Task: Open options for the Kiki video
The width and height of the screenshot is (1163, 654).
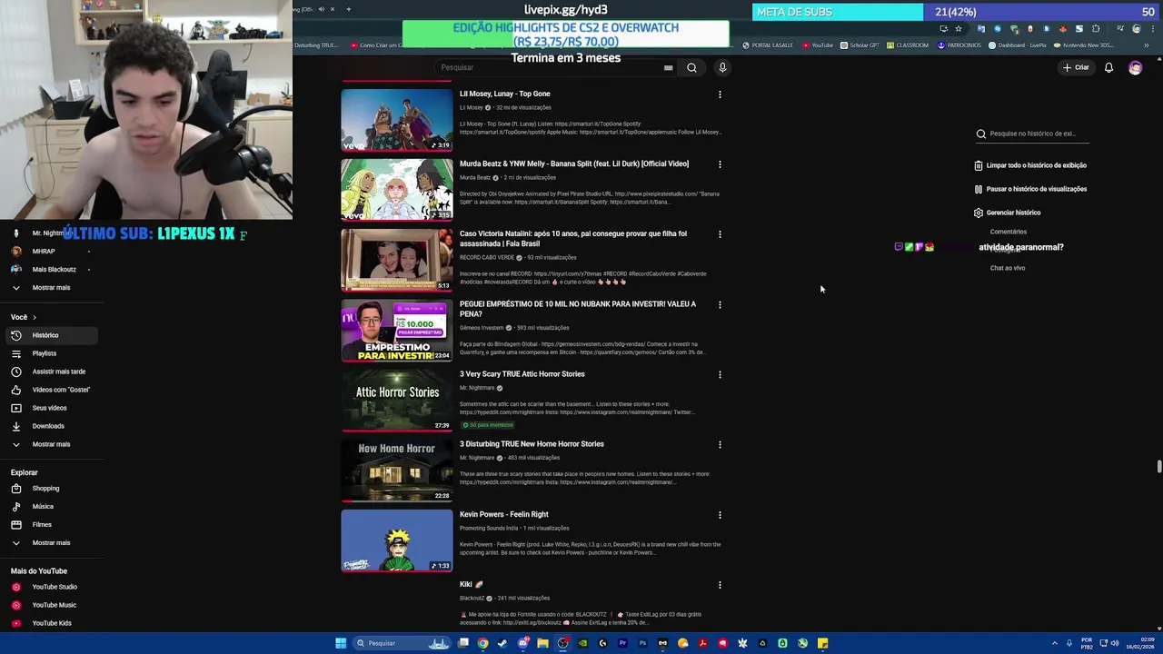Action: [720, 585]
